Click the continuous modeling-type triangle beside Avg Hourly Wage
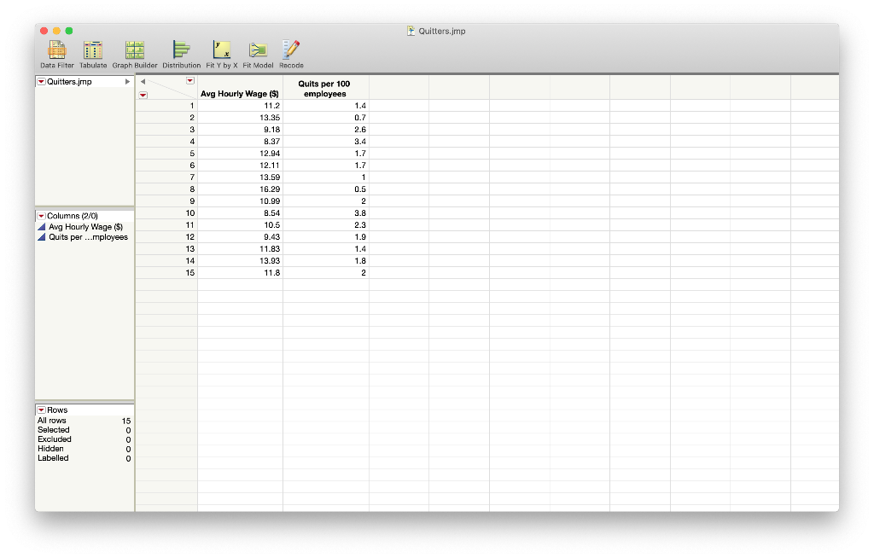This screenshot has width=874, height=558. click(x=41, y=226)
